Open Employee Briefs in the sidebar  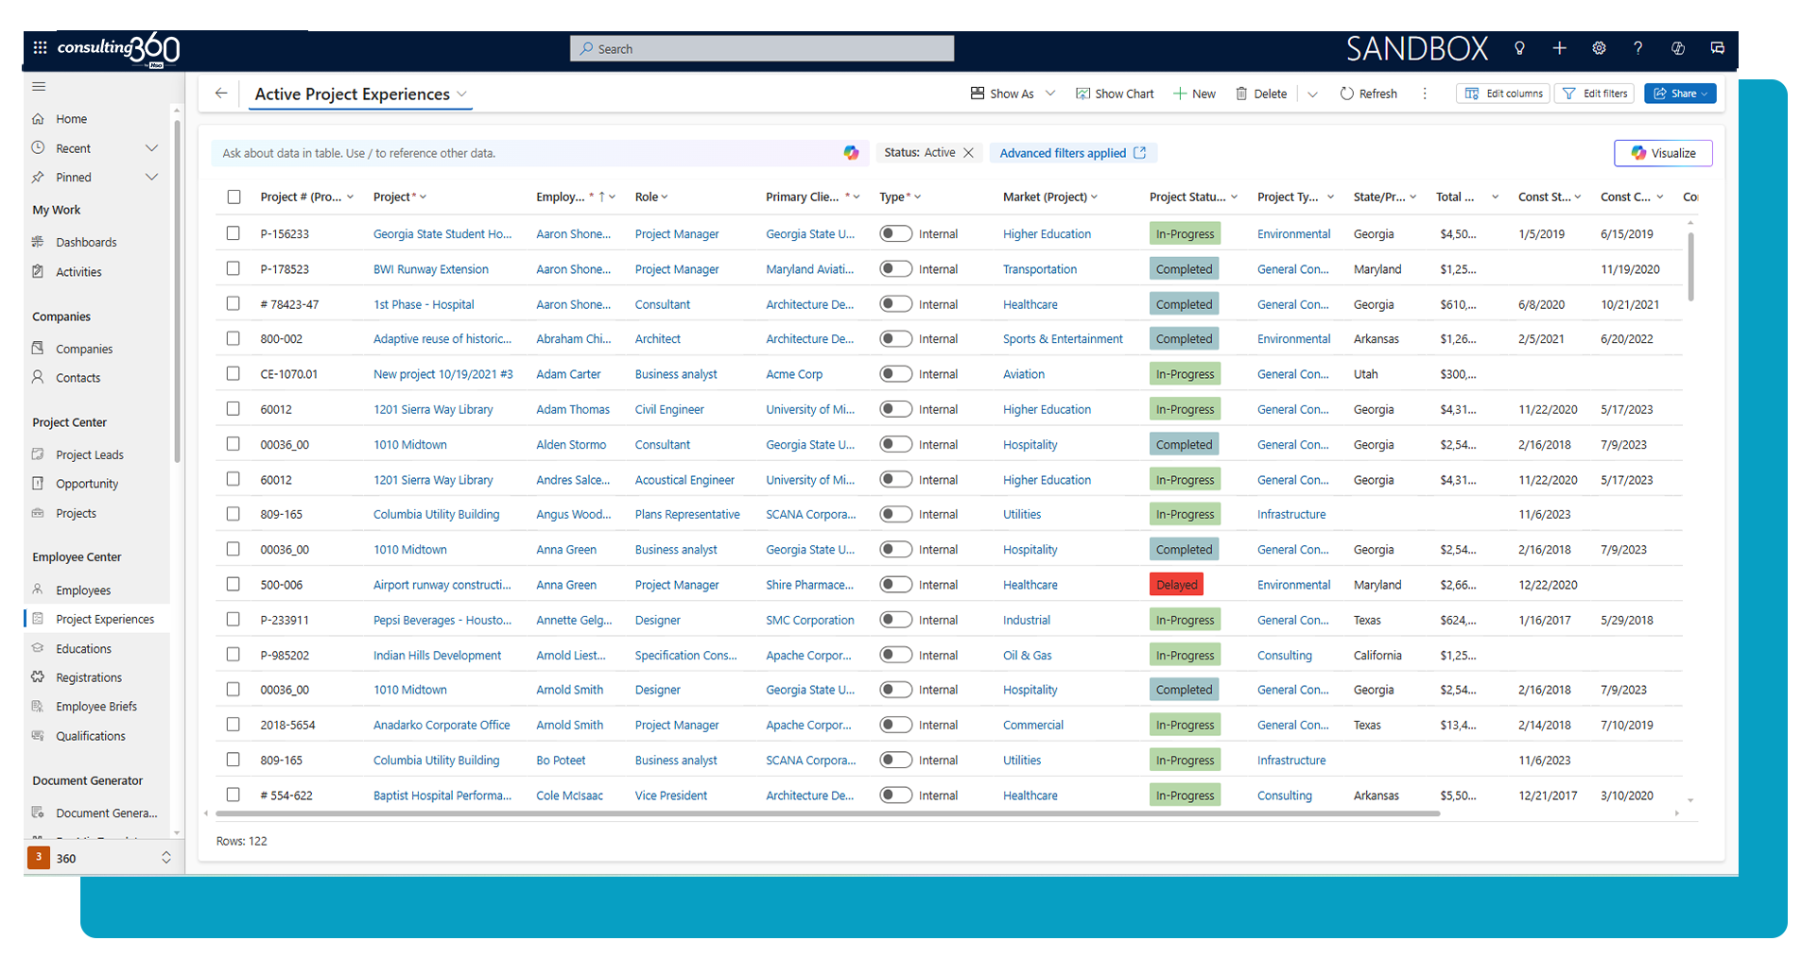(95, 707)
